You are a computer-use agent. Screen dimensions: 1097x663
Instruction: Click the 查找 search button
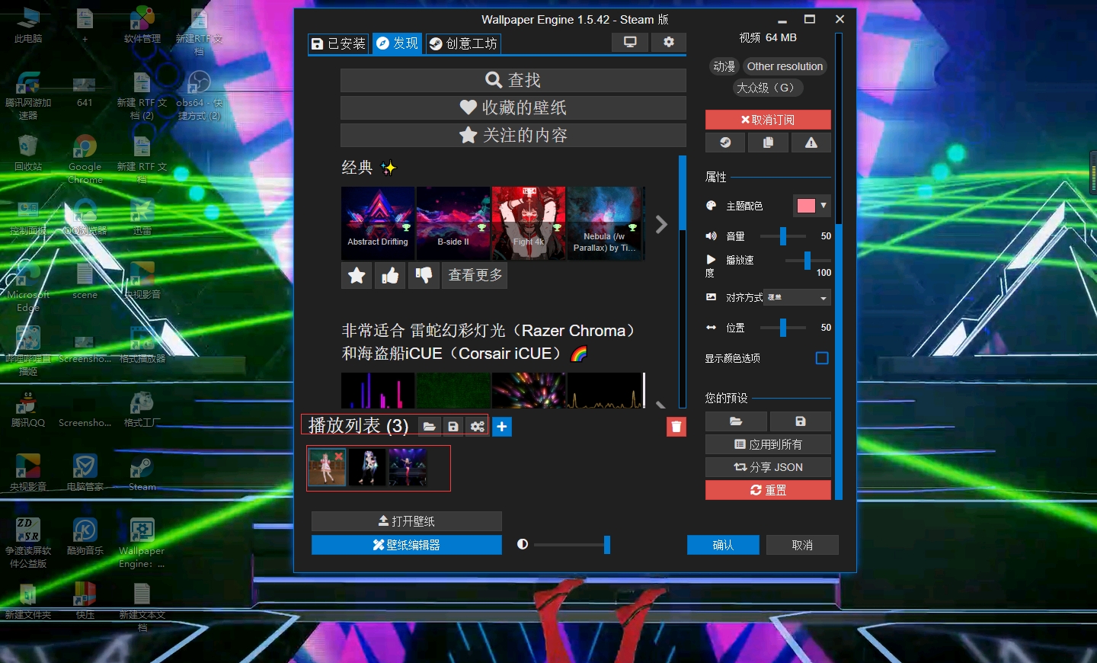(x=513, y=80)
